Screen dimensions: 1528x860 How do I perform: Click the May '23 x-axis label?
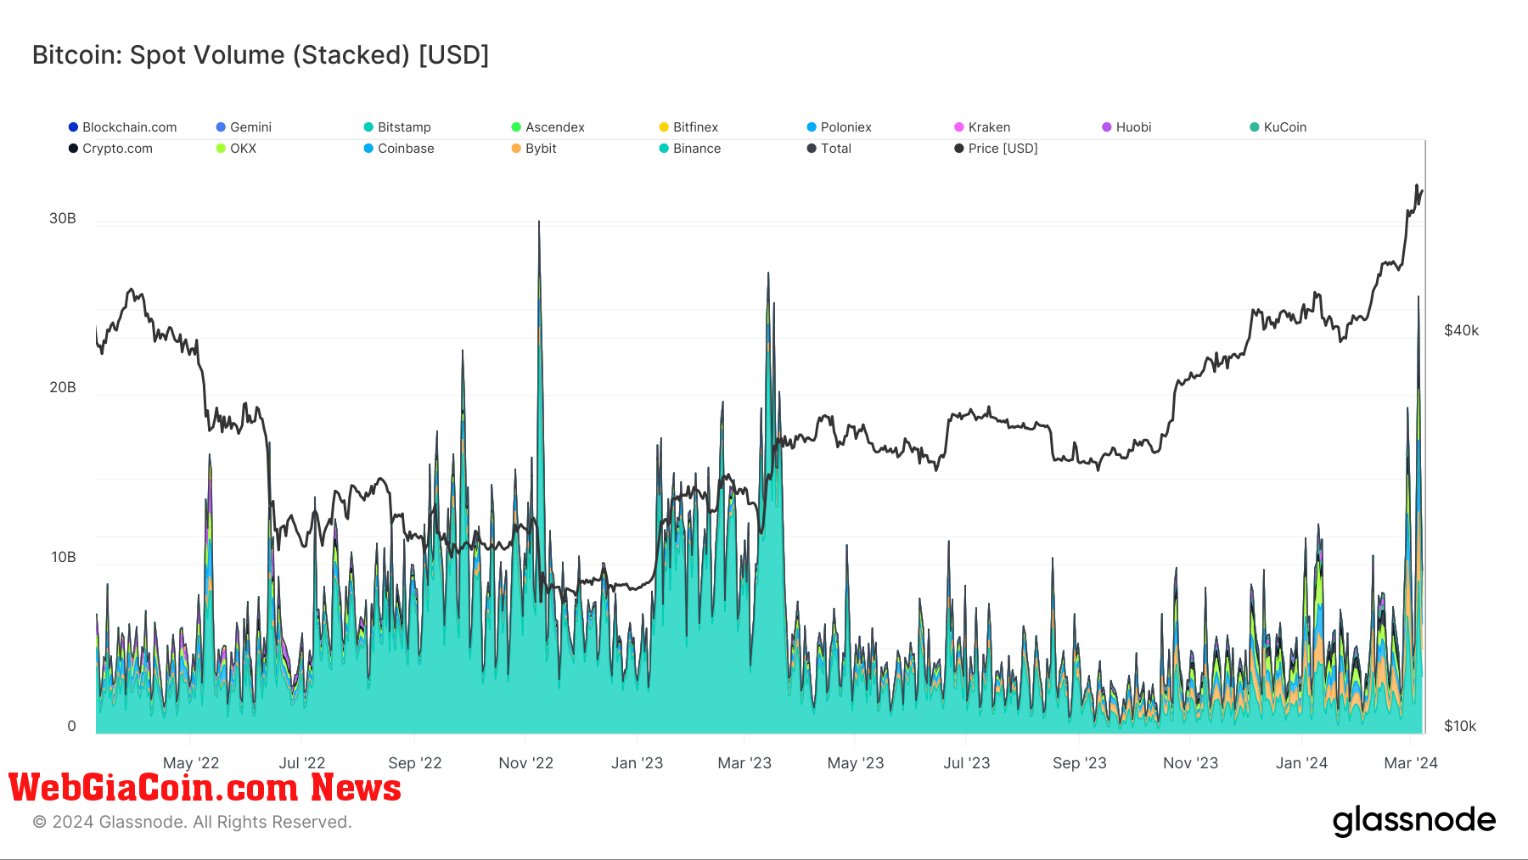click(x=856, y=763)
